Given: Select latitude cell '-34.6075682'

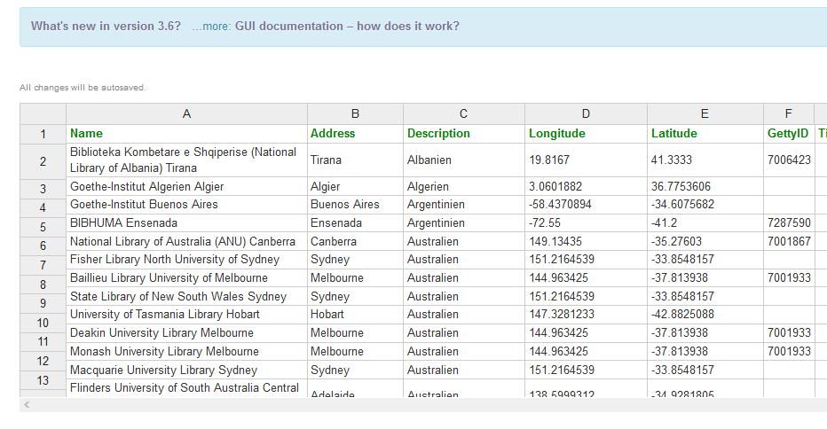Looking at the screenshot, I should 705,205.
